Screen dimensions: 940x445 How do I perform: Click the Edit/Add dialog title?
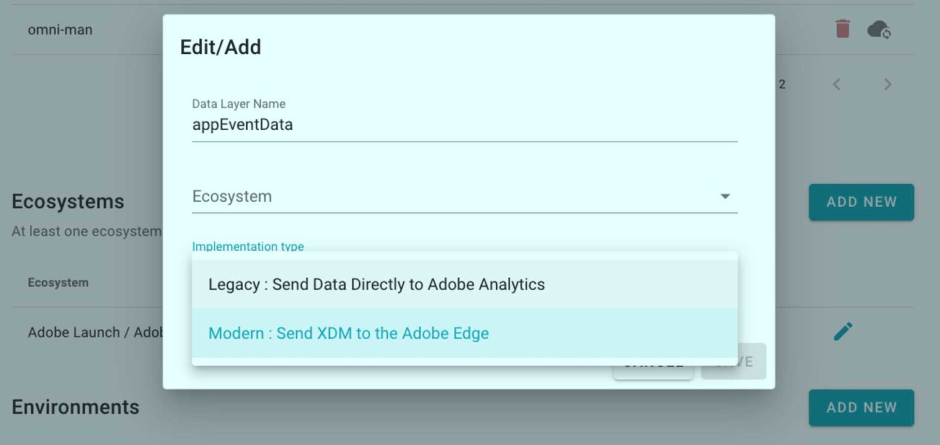tap(220, 47)
